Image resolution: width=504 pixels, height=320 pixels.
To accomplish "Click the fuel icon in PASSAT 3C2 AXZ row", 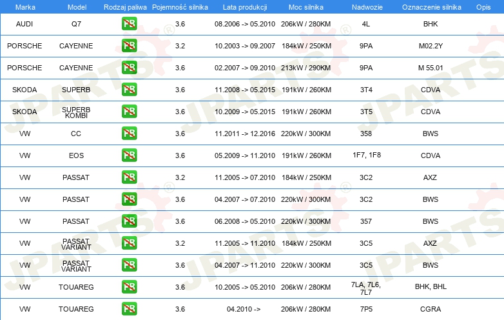I will click(129, 177).
